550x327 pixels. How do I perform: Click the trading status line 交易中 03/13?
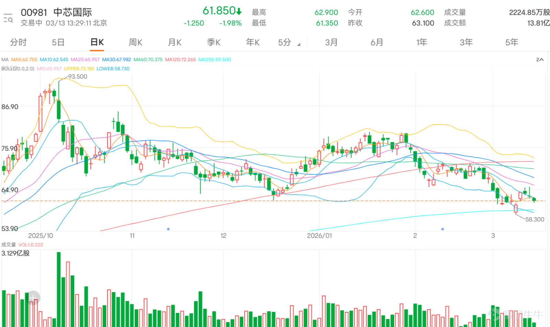pyautogui.click(x=64, y=23)
